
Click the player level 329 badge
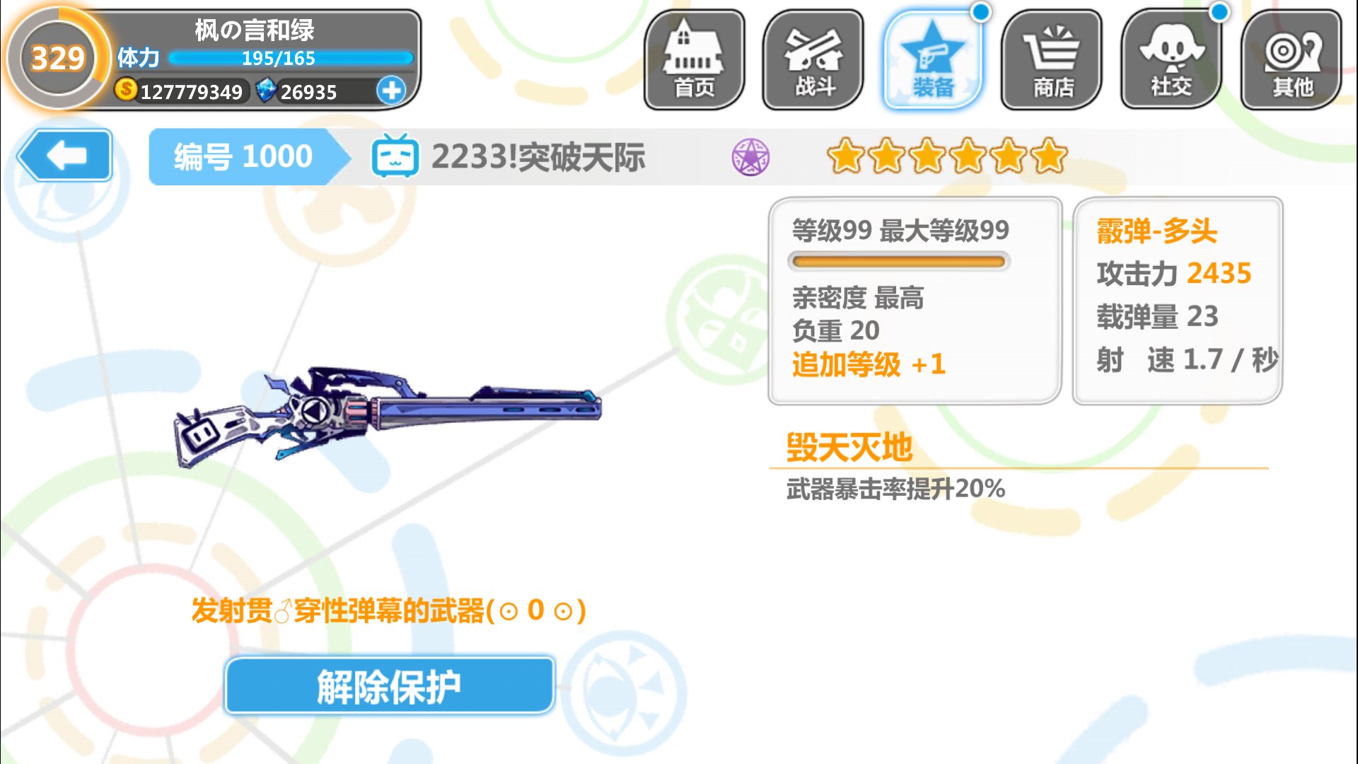pos(58,59)
